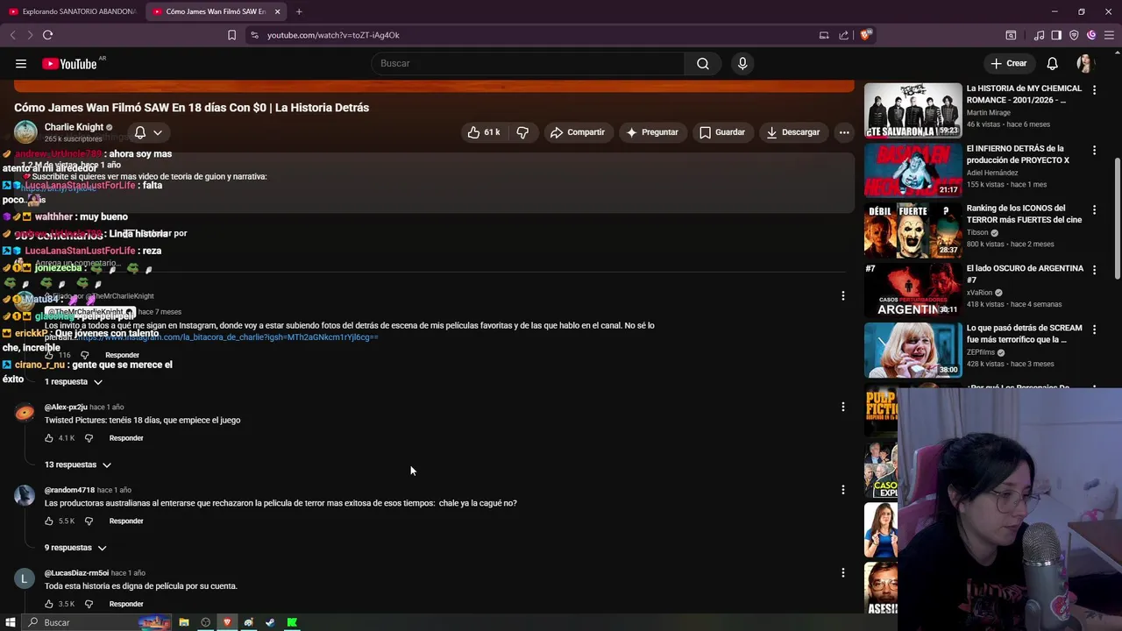The height and width of the screenshot is (631, 1122).
Task: Open Brave playlist music note icon
Action: (x=1039, y=35)
